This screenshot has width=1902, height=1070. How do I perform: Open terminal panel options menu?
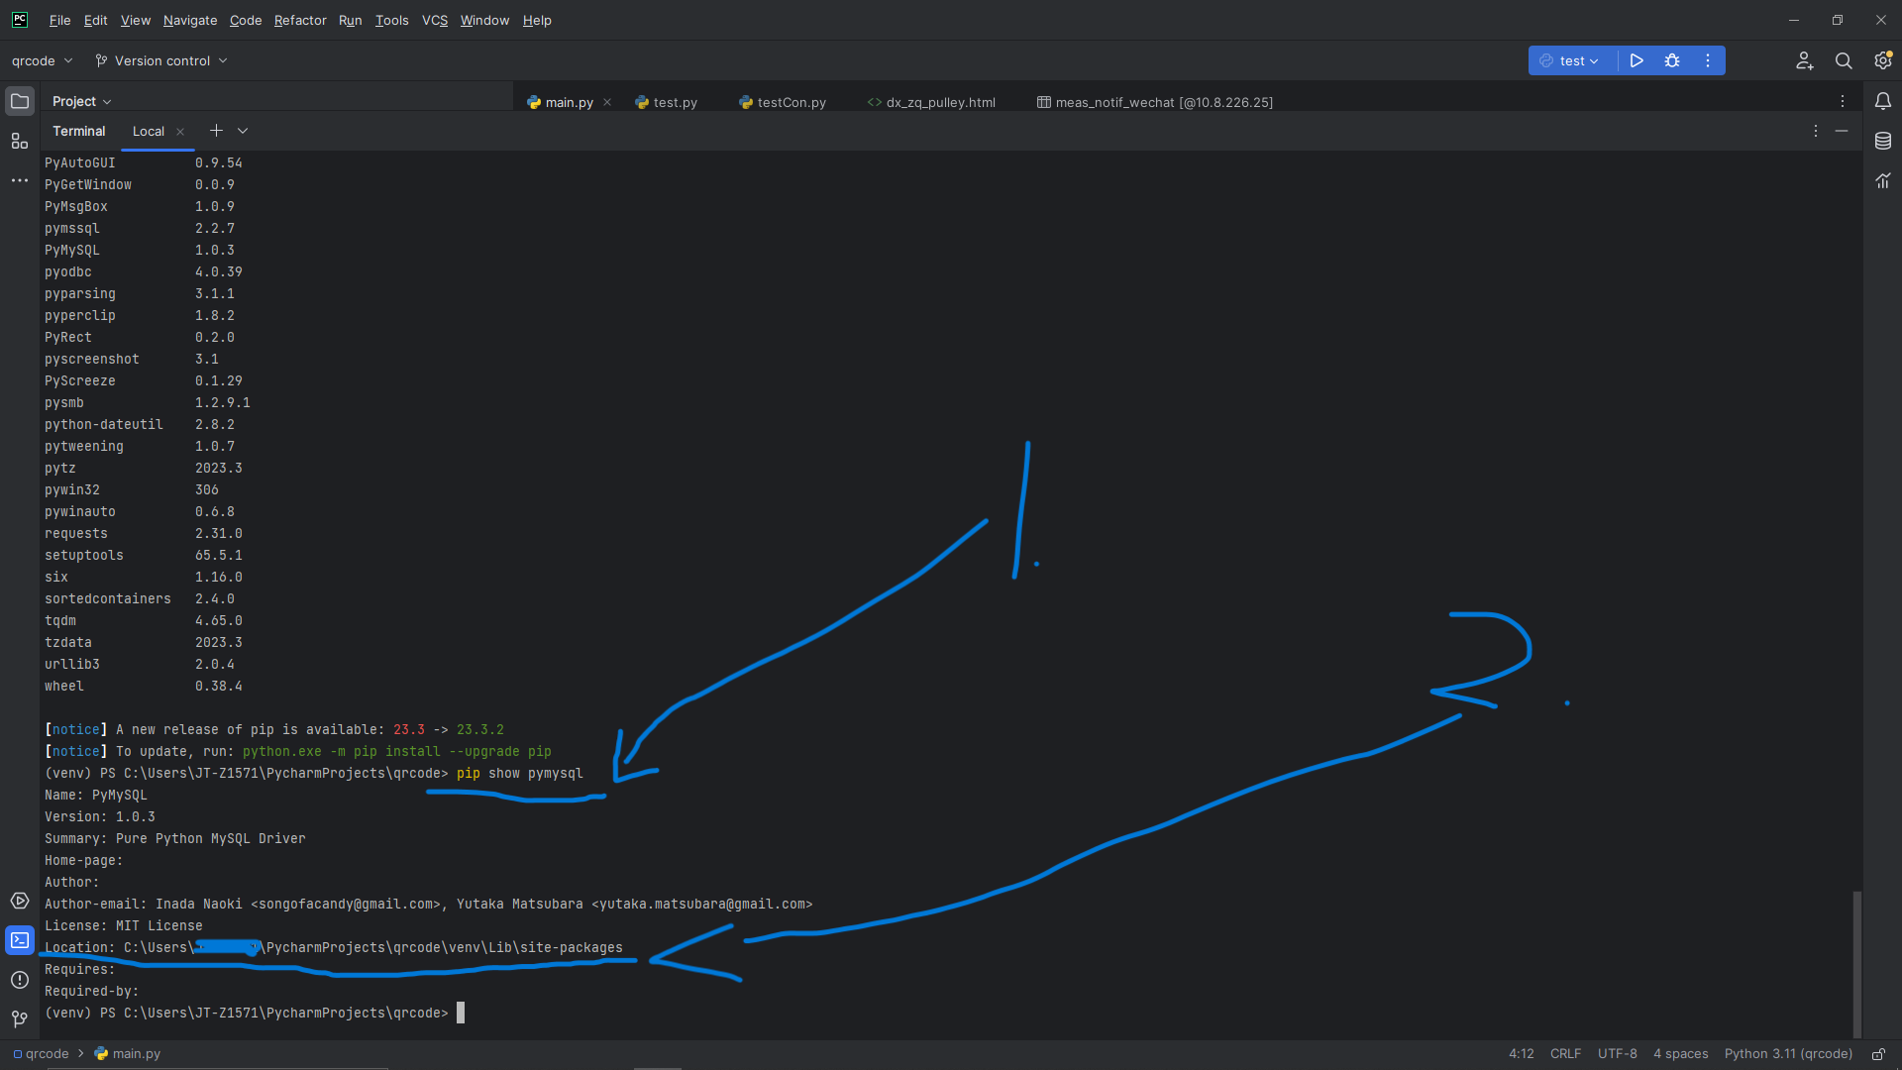pos(1816,131)
